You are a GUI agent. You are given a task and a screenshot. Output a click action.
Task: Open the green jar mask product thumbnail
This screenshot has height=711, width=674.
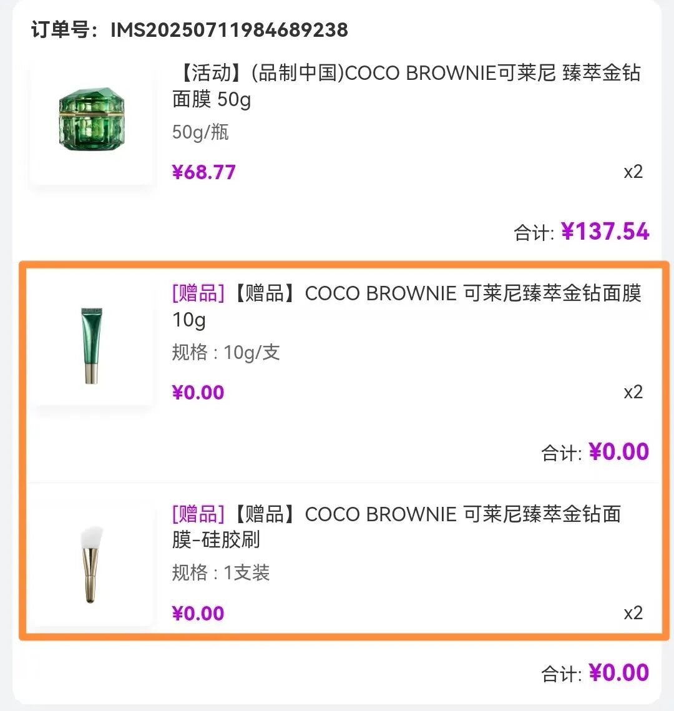click(92, 120)
